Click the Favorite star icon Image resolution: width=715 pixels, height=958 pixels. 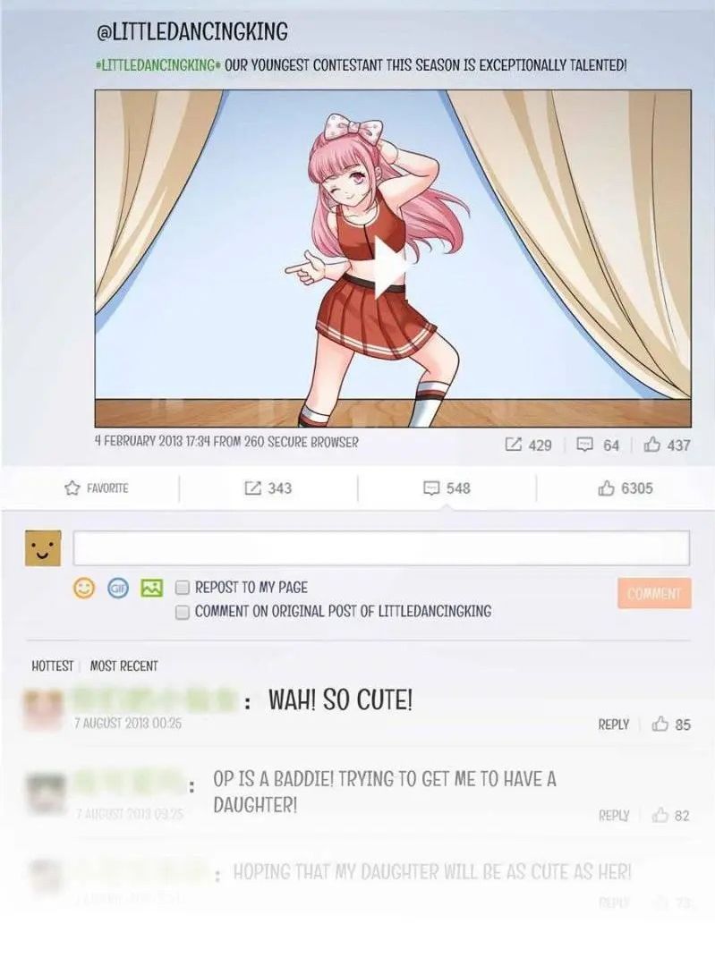pos(72,487)
